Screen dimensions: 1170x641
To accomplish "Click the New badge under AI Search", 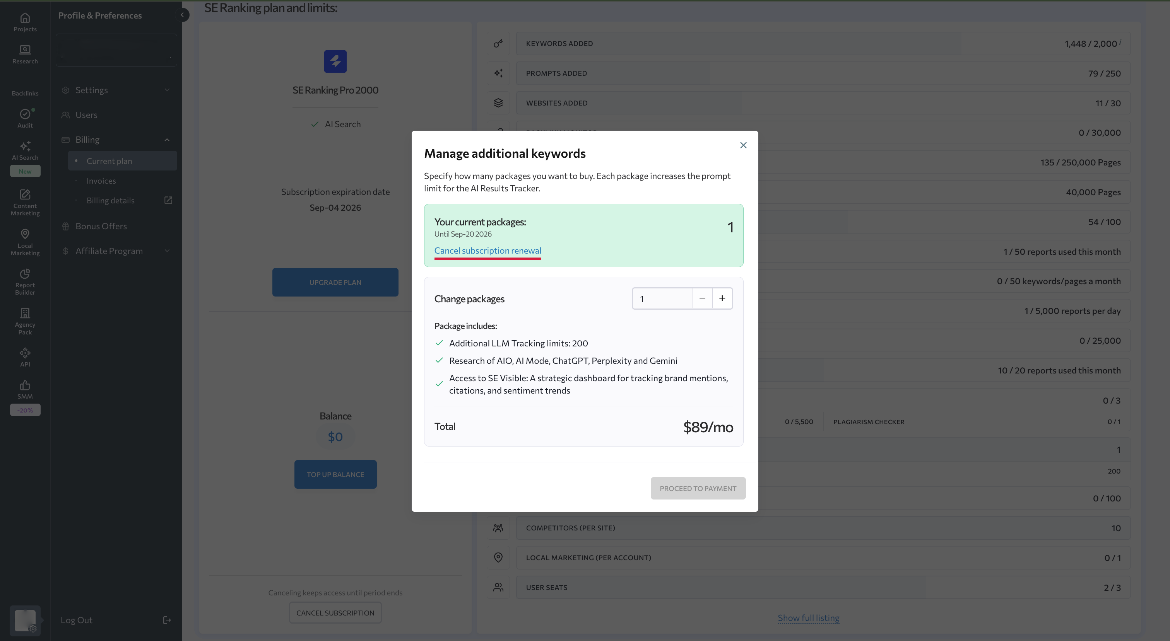I will [x=25, y=171].
